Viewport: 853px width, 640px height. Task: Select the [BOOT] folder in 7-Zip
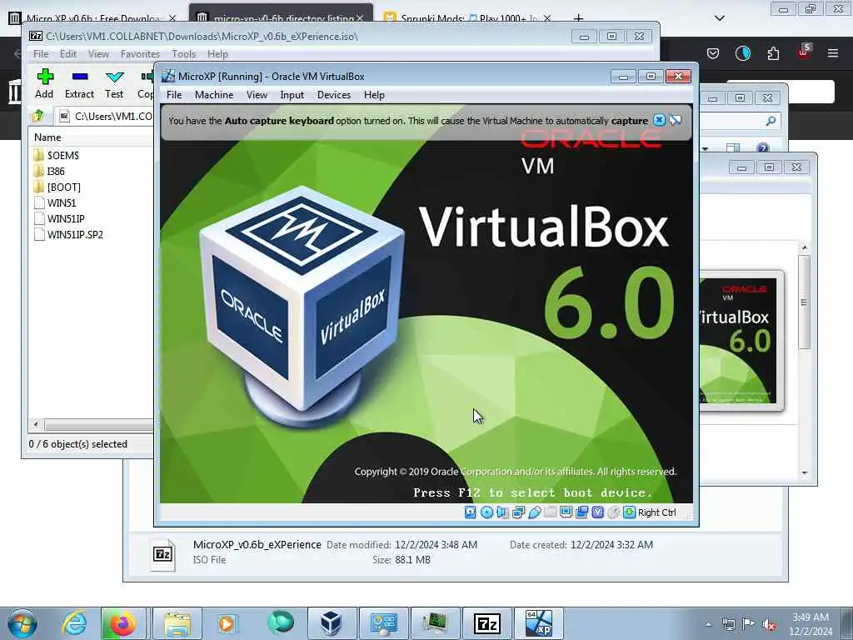[x=57, y=187]
